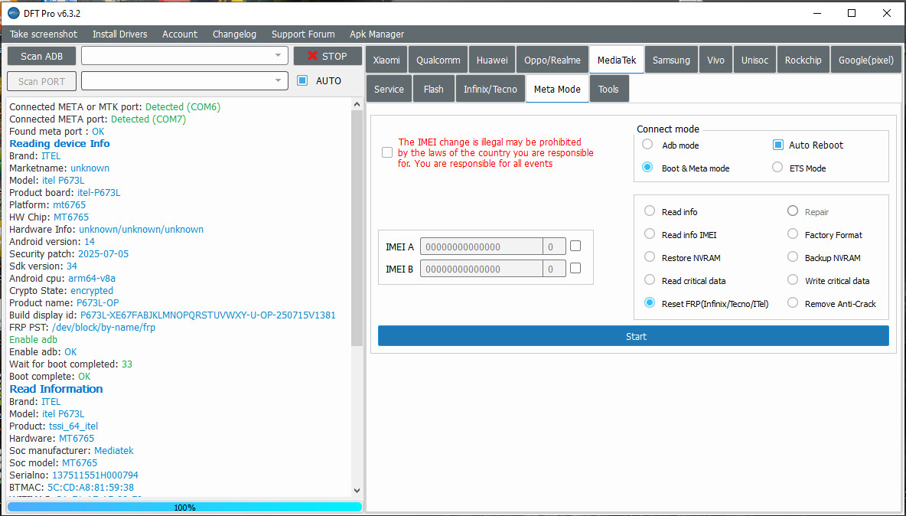Open the Take screenshot menu item
Image resolution: width=906 pixels, height=516 pixels.
coord(44,34)
